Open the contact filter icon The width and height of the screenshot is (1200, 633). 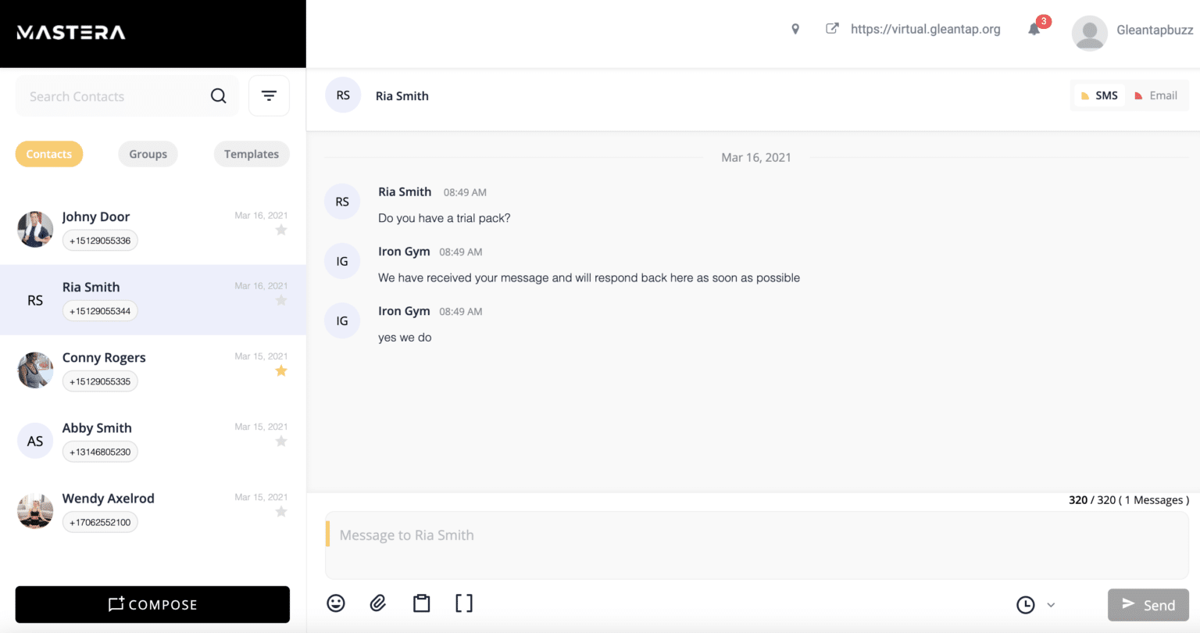(x=269, y=95)
